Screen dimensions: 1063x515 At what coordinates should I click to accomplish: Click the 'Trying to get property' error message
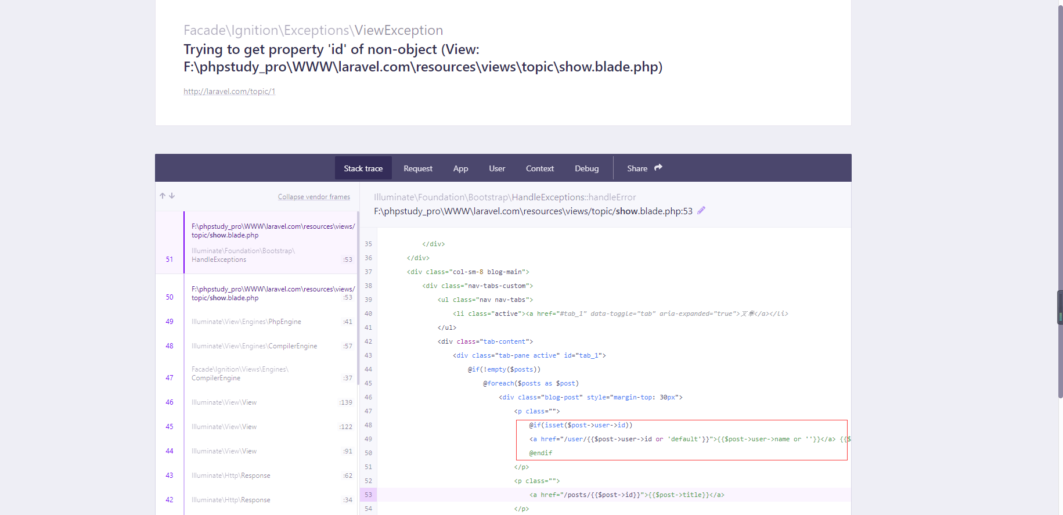(423, 58)
